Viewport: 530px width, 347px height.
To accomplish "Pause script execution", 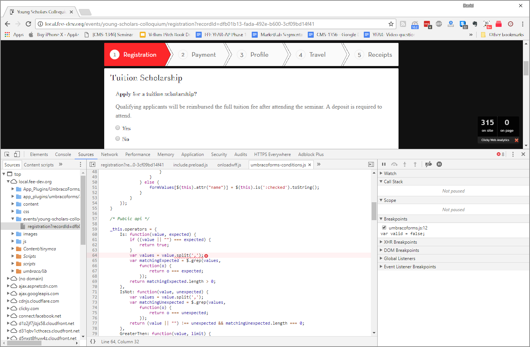I will [384, 164].
